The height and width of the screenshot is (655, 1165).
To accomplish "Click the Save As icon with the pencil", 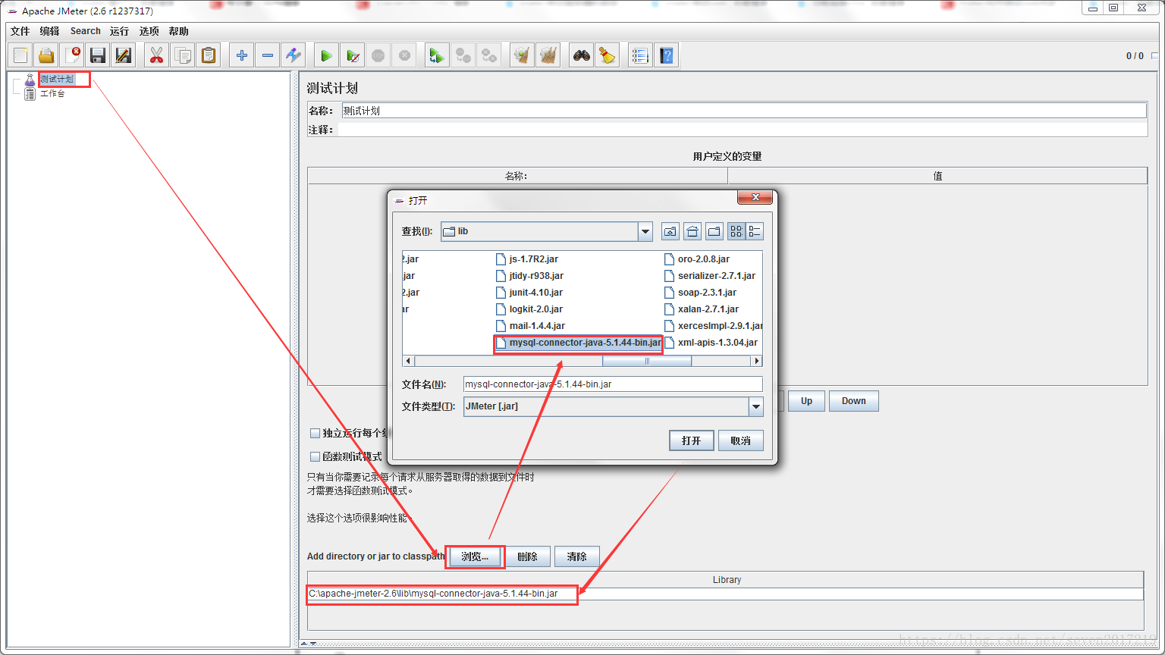I will click(124, 55).
